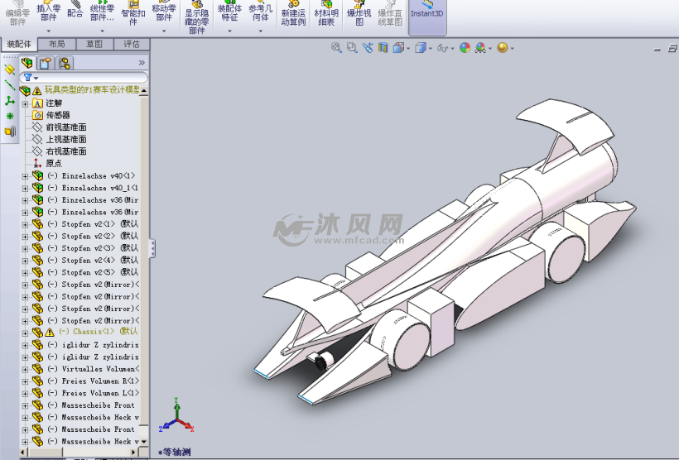Image resolution: width=679 pixels, height=460 pixels.
Task: Open the Apply Scene dropdown arrow
Action: pyautogui.click(x=490, y=49)
